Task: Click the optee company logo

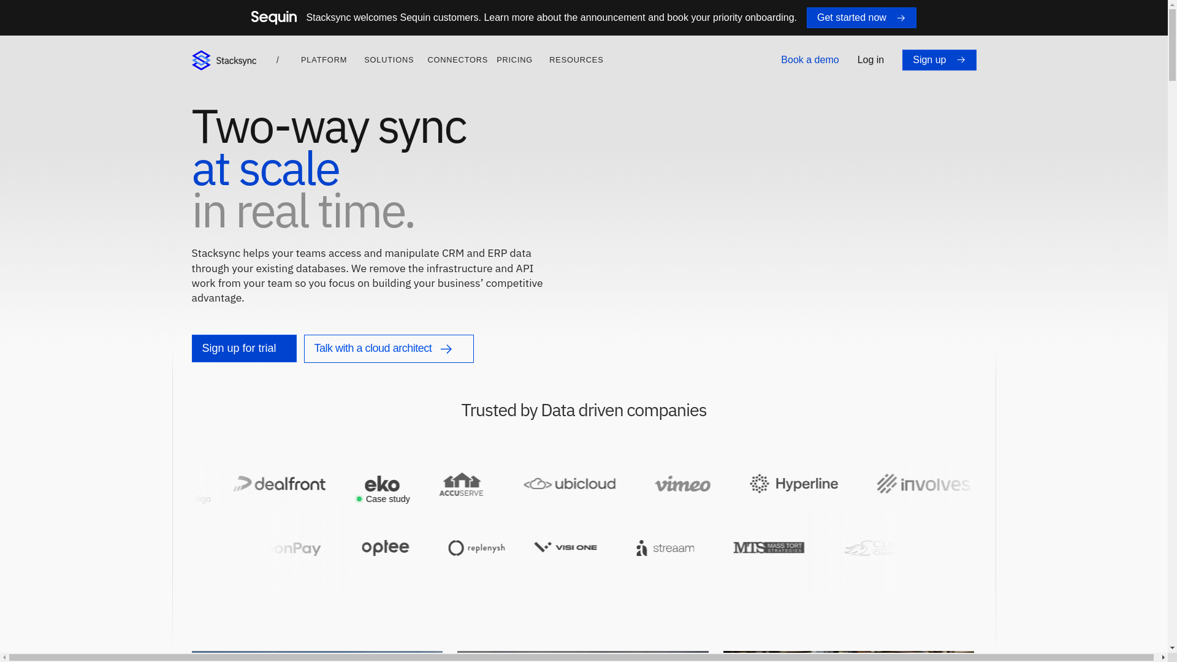Action: tap(386, 547)
